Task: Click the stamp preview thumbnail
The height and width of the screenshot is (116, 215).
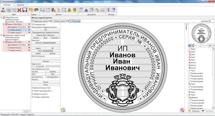Action: coord(201,33)
